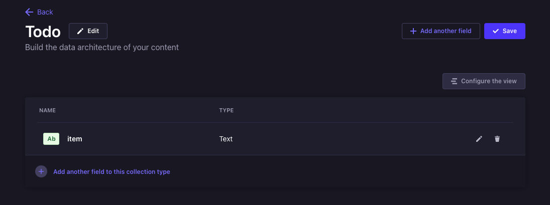Viewport: 550px width, 205px height.
Task: Click the TYPE column header
Action: click(226, 111)
